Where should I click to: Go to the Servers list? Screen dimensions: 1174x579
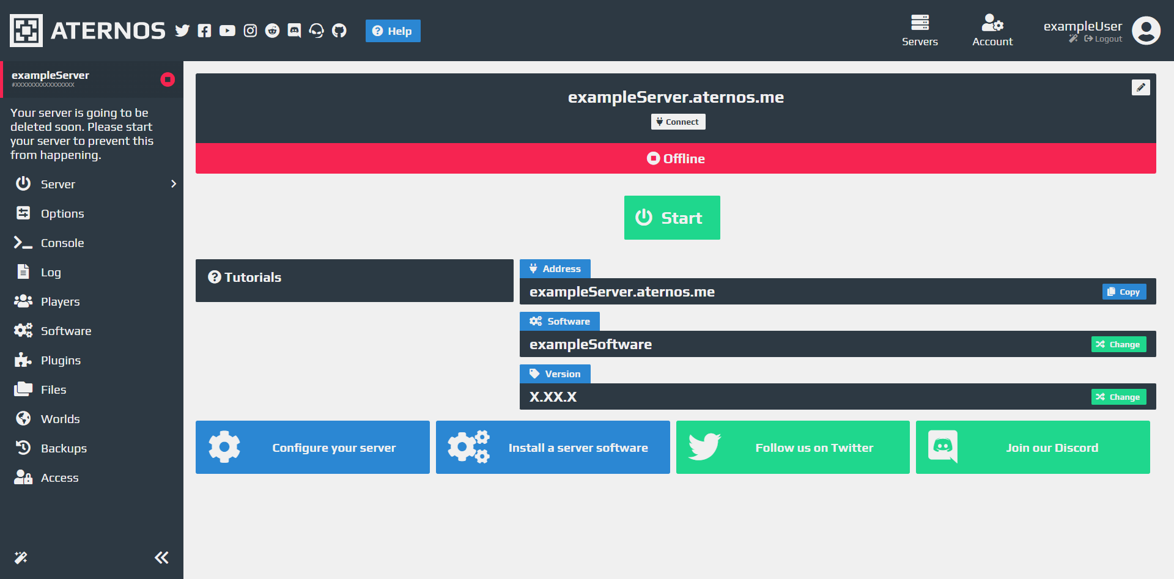(x=920, y=31)
